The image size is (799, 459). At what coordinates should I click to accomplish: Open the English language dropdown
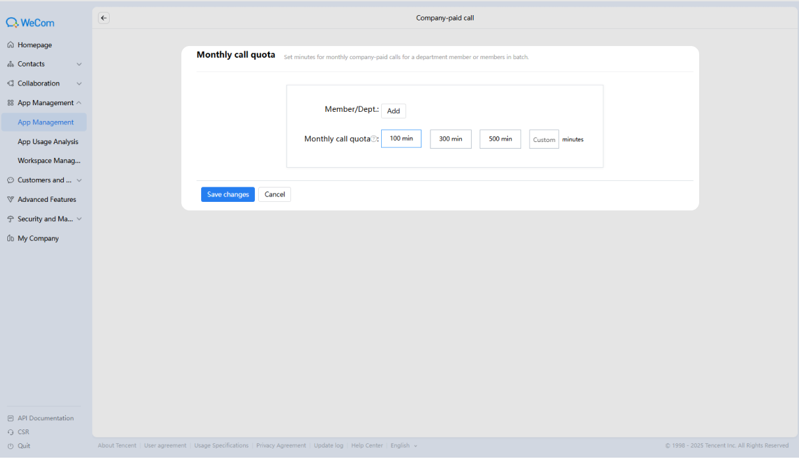point(403,446)
